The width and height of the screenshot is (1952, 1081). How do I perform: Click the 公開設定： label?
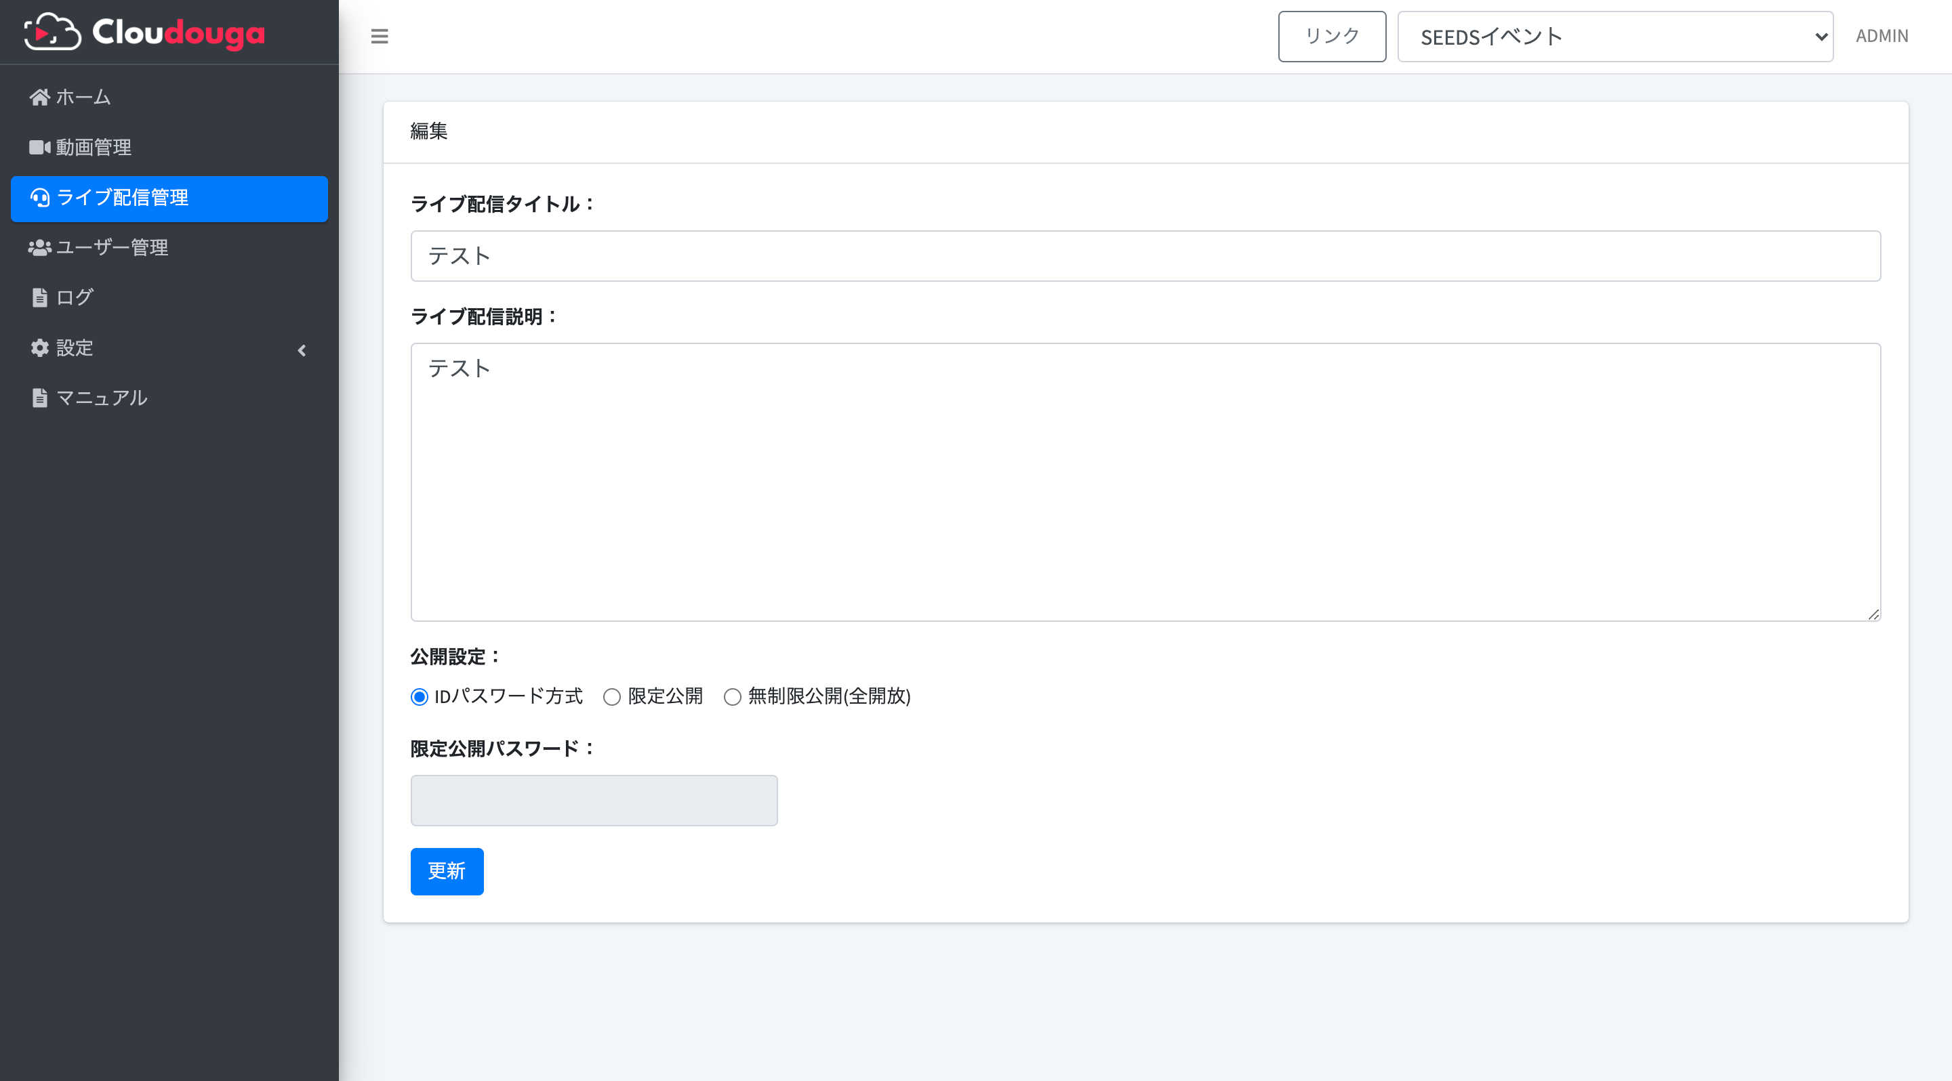tap(455, 656)
